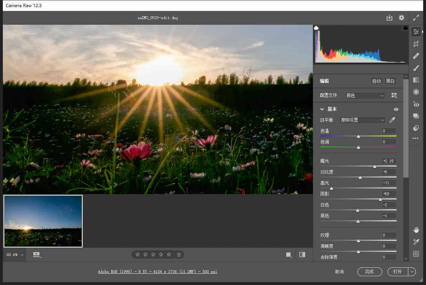This screenshot has height=285, width=426.
Task: Open the 60.6% zoom level dropdown
Action: [x=15, y=255]
